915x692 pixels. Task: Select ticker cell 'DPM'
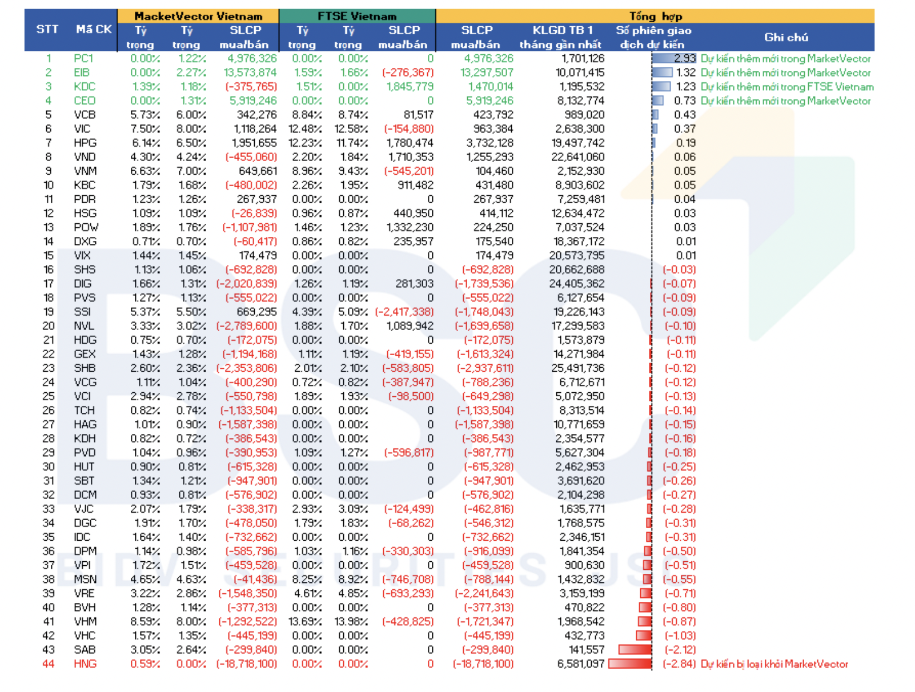[x=85, y=552]
